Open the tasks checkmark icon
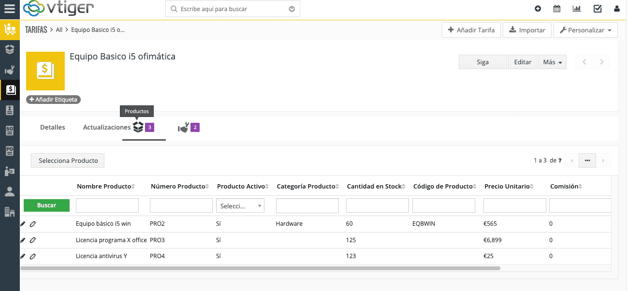The height and width of the screenshot is (291, 627). click(598, 9)
